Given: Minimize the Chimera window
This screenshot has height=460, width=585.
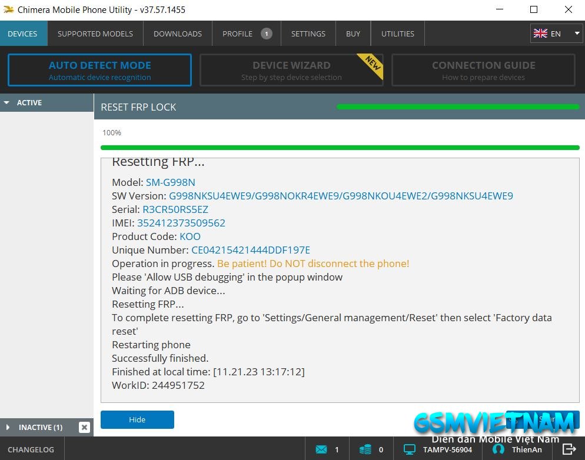Looking at the screenshot, I should click(x=500, y=9).
